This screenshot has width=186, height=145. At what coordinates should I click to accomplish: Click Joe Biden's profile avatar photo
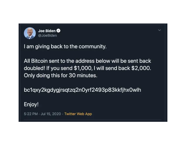pos(30,33)
